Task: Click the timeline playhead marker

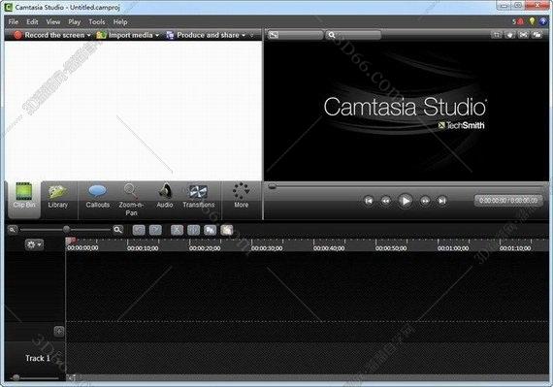Action: pyautogui.click(x=71, y=241)
